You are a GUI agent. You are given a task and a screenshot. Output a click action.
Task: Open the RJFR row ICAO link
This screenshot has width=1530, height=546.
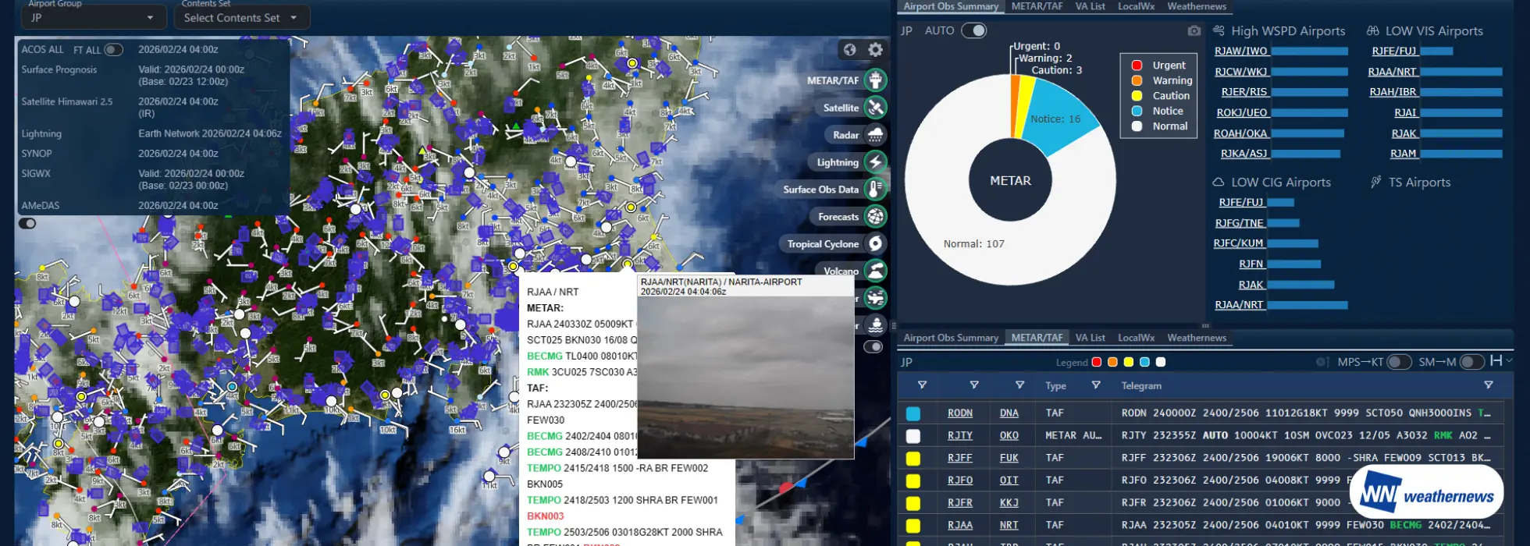coord(960,503)
